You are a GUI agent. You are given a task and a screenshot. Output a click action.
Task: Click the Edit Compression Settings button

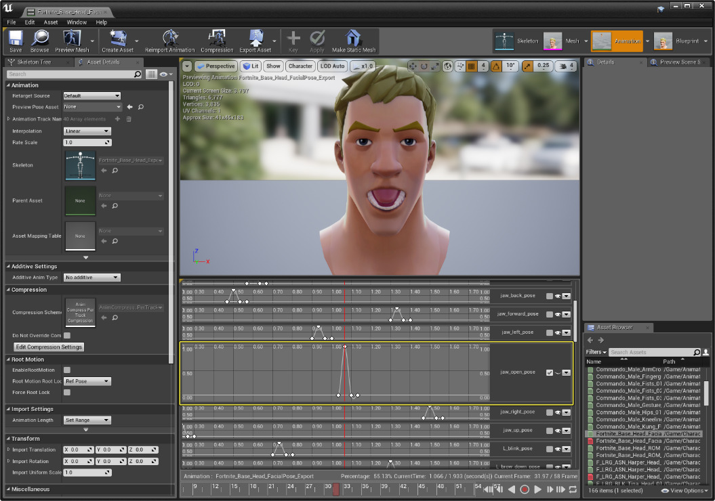(49, 347)
